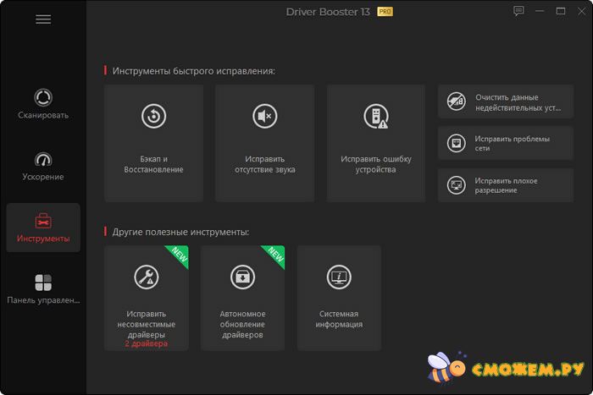Image resolution: width=593 pixels, height=395 pixels.
Task: Open the Ускорение speedometer icon
Action: click(43, 159)
